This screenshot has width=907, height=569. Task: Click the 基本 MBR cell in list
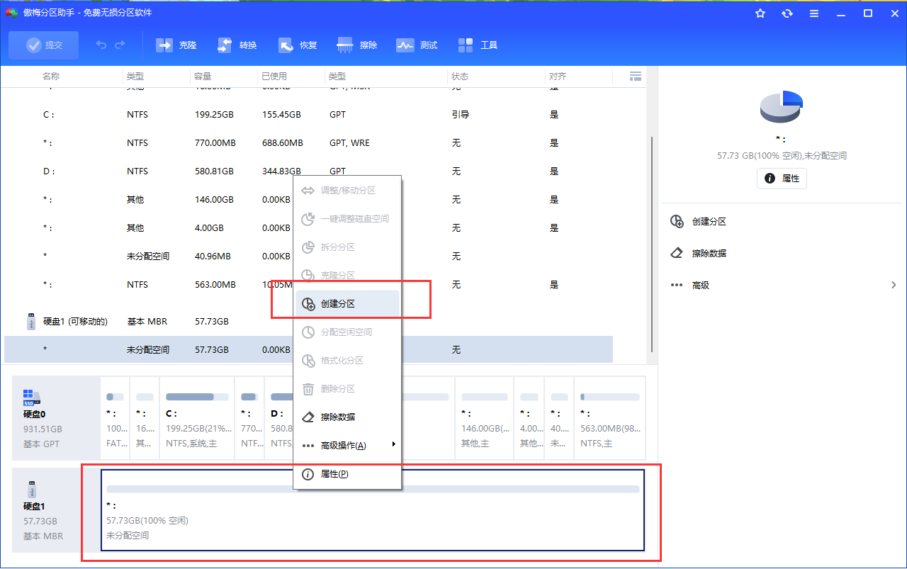click(147, 322)
